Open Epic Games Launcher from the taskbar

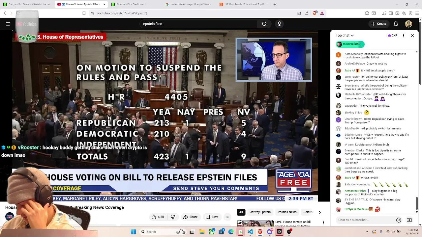pyautogui.click(x=279, y=232)
